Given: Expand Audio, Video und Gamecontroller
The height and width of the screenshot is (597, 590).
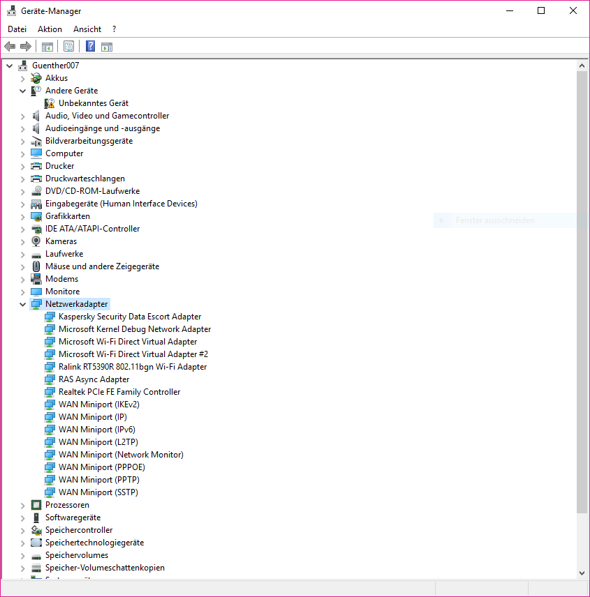Looking at the screenshot, I should coord(23,116).
